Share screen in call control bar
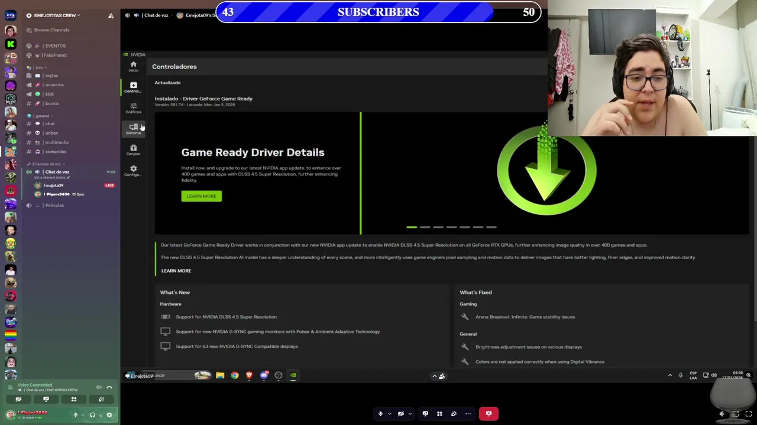757x425 pixels. (425, 414)
